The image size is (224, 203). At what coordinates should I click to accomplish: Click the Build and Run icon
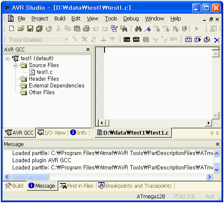[x=198, y=39]
